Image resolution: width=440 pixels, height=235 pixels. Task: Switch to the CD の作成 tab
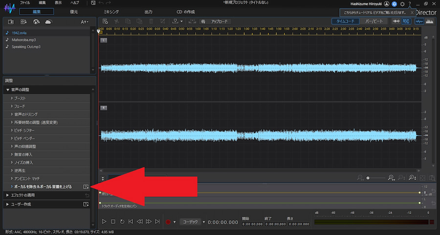tap(185, 12)
